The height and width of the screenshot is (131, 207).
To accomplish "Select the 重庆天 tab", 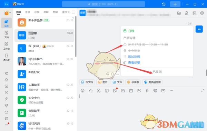I will [x=66, y=12].
